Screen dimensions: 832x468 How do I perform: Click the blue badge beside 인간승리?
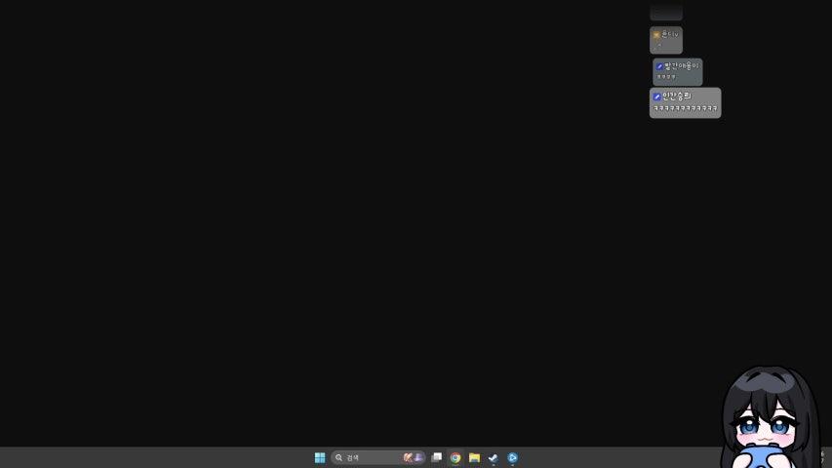[x=656, y=97]
